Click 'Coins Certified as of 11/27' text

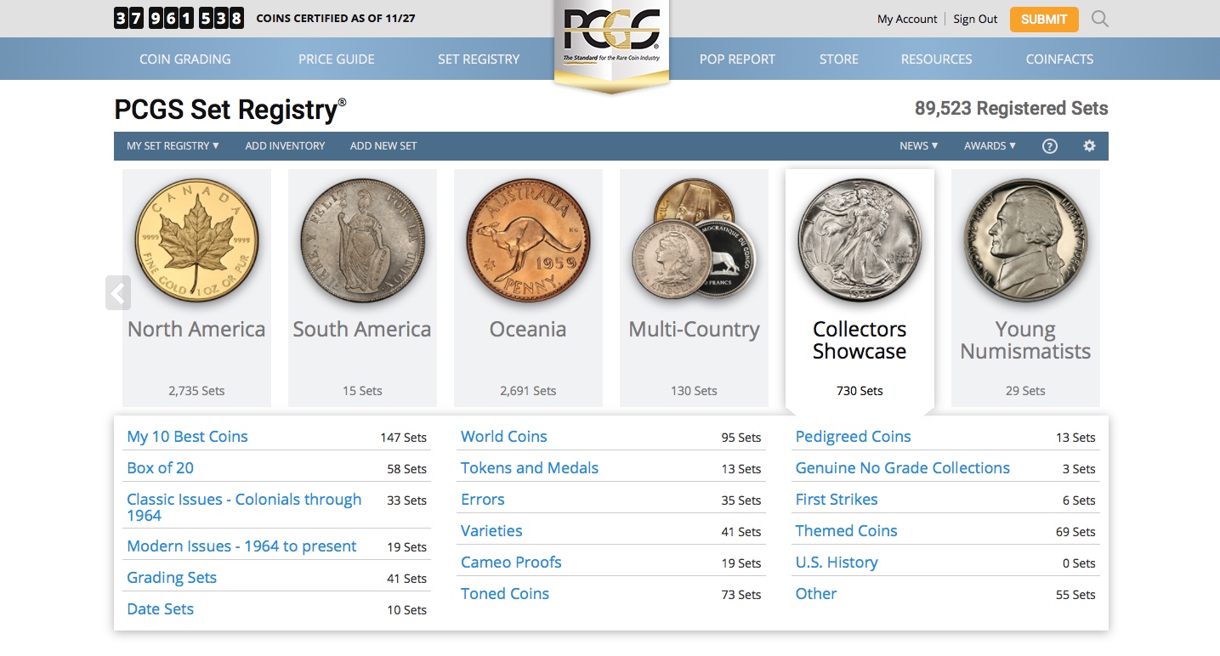pos(336,18)
